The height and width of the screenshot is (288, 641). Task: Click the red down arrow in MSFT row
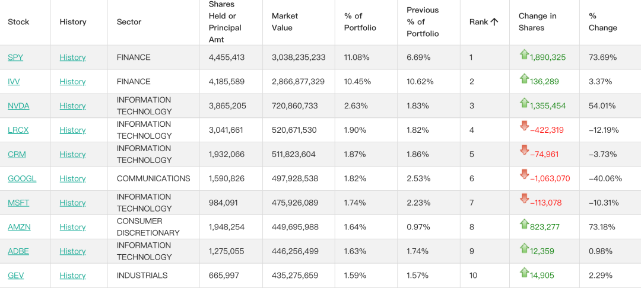(524, 199)
